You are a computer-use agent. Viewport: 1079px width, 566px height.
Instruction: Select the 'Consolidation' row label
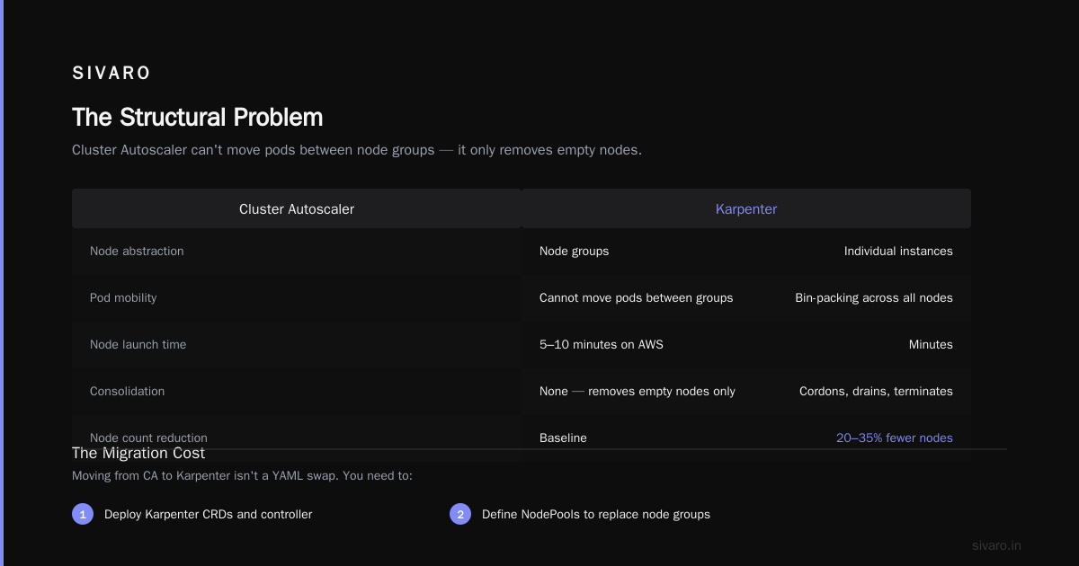tap(128, 392)
